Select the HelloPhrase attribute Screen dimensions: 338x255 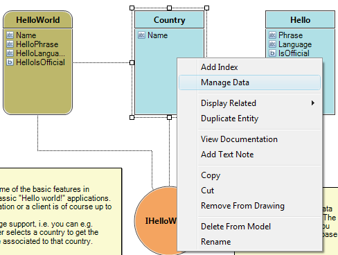point(37,44)
